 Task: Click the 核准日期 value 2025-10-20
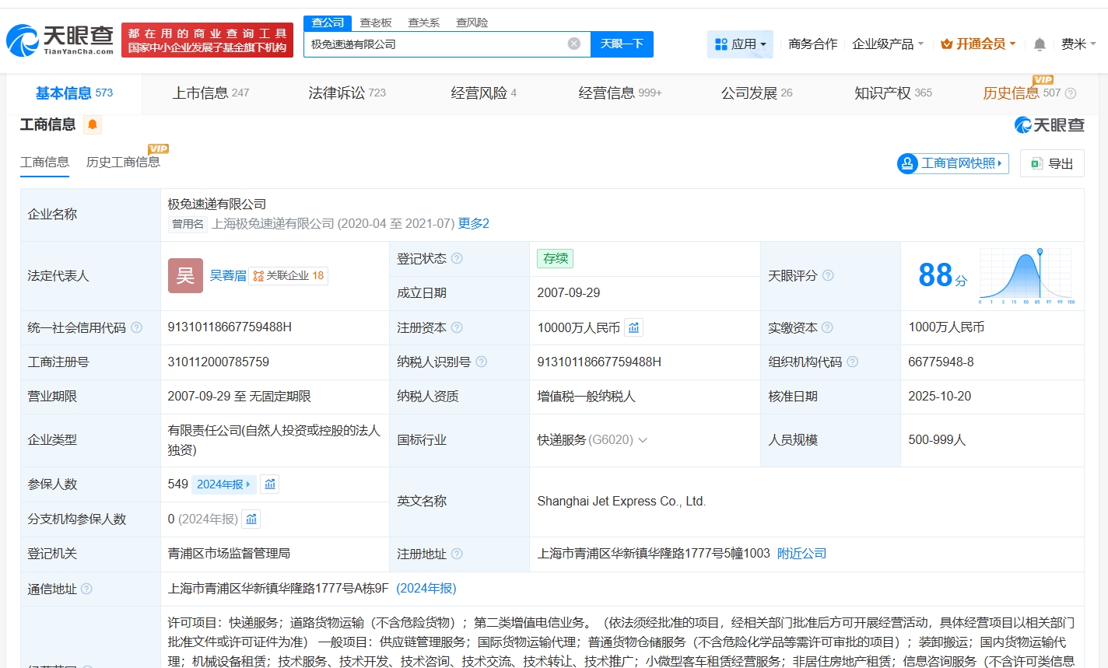click(x=940, y=397)
